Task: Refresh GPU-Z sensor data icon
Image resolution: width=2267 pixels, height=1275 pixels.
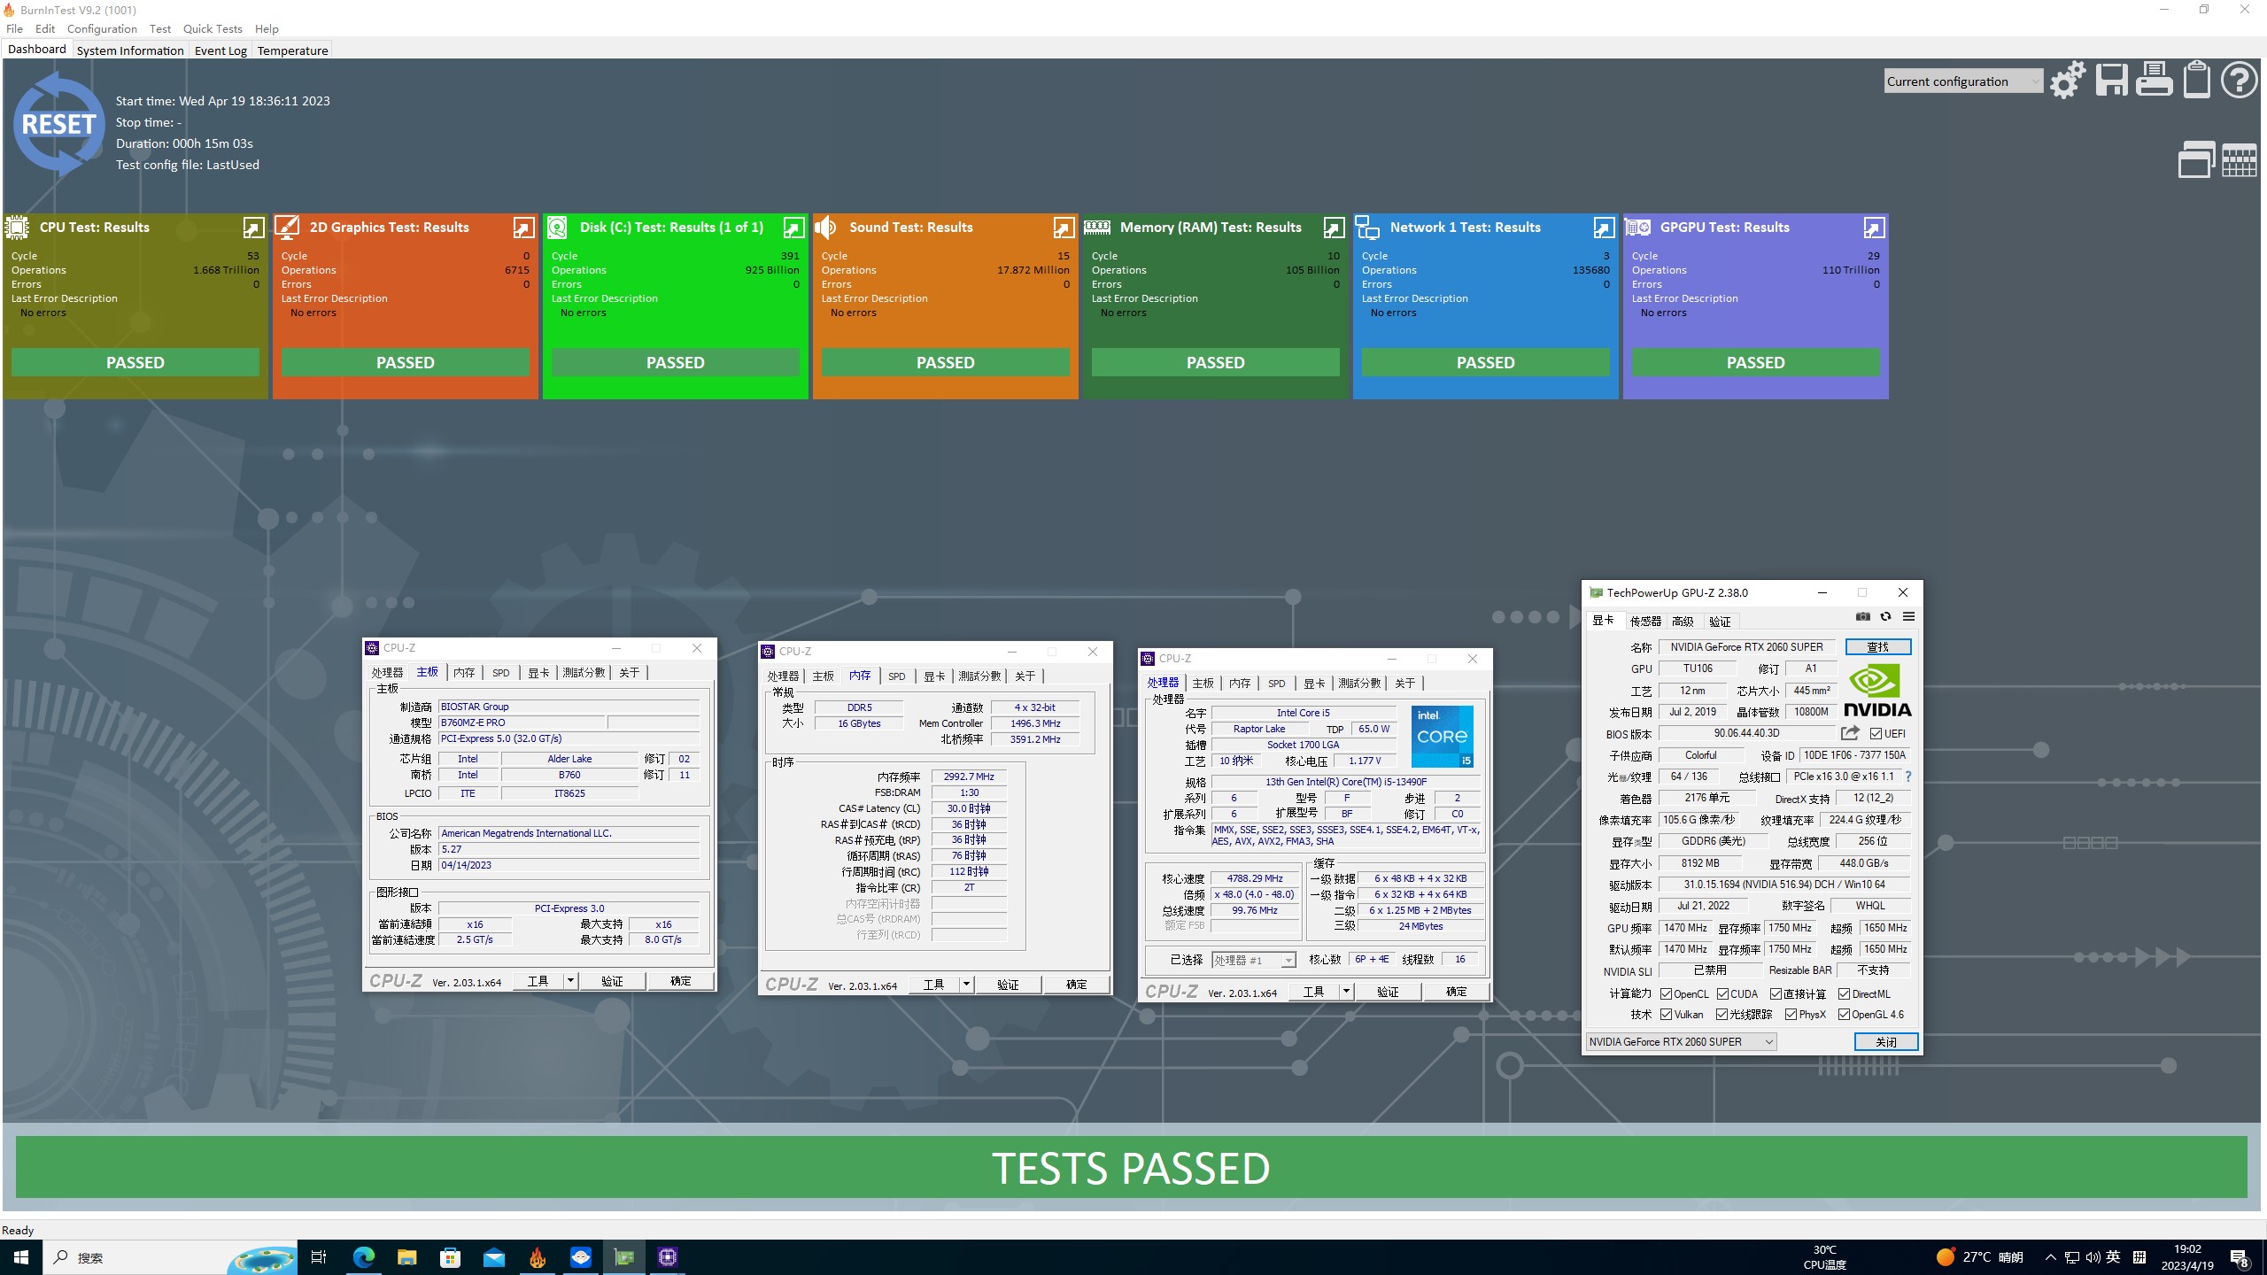Action: (1885, 616)
